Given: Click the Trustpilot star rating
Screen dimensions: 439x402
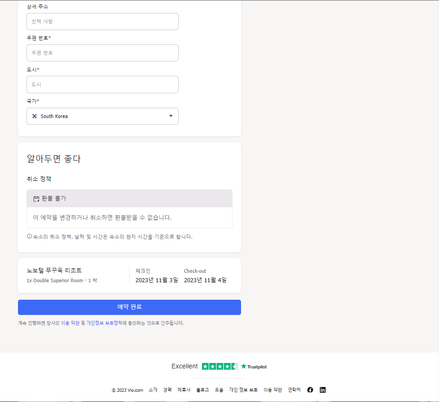Looking at the screenshot, I should [x=219, y=367].
